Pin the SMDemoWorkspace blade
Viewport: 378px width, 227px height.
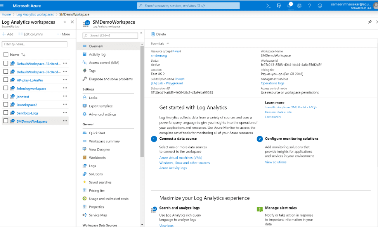[369, 22]
